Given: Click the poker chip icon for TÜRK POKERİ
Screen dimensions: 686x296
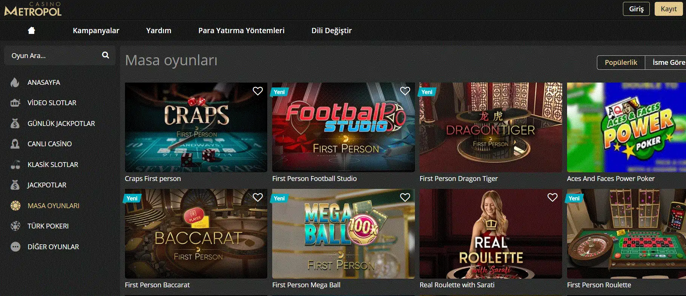Looking at the screenshot, I should (x=15, y=226).
